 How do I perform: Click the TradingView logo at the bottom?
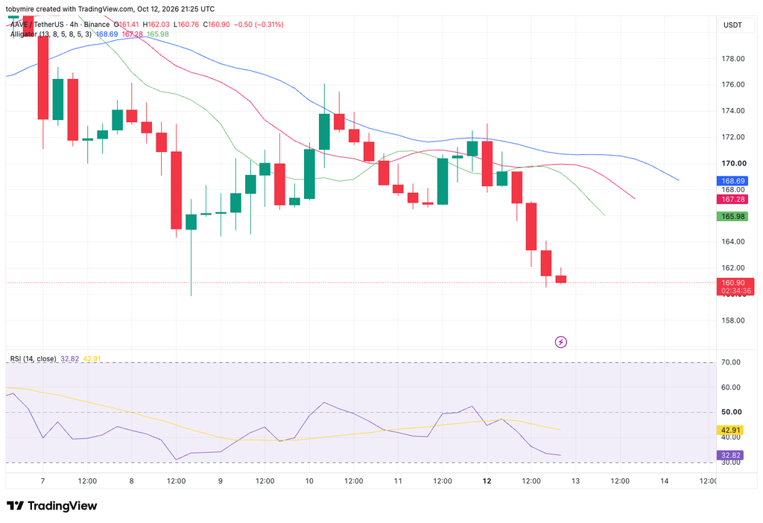(x=51, y=506)
